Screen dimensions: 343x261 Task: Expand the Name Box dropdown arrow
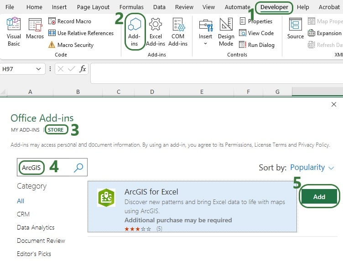pyautogui.click(x=38, y=69)
